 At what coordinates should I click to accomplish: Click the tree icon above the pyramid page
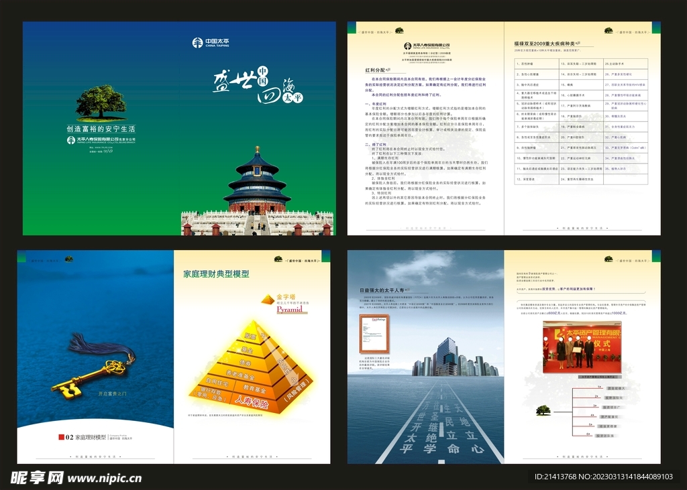[x=278, y=259]
